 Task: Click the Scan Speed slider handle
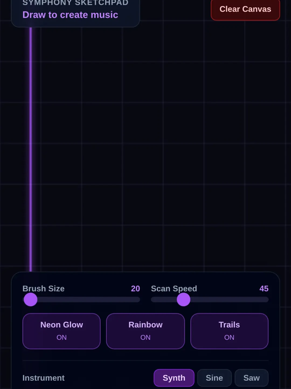(x=183, y=299)
